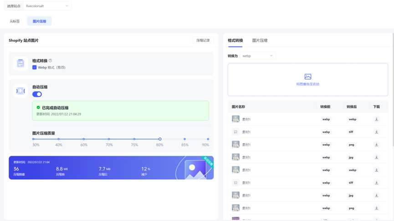Screen dimensions: 394x221
Task: Download the first webp-to-png 素材1 file
Action: (376, 145)
